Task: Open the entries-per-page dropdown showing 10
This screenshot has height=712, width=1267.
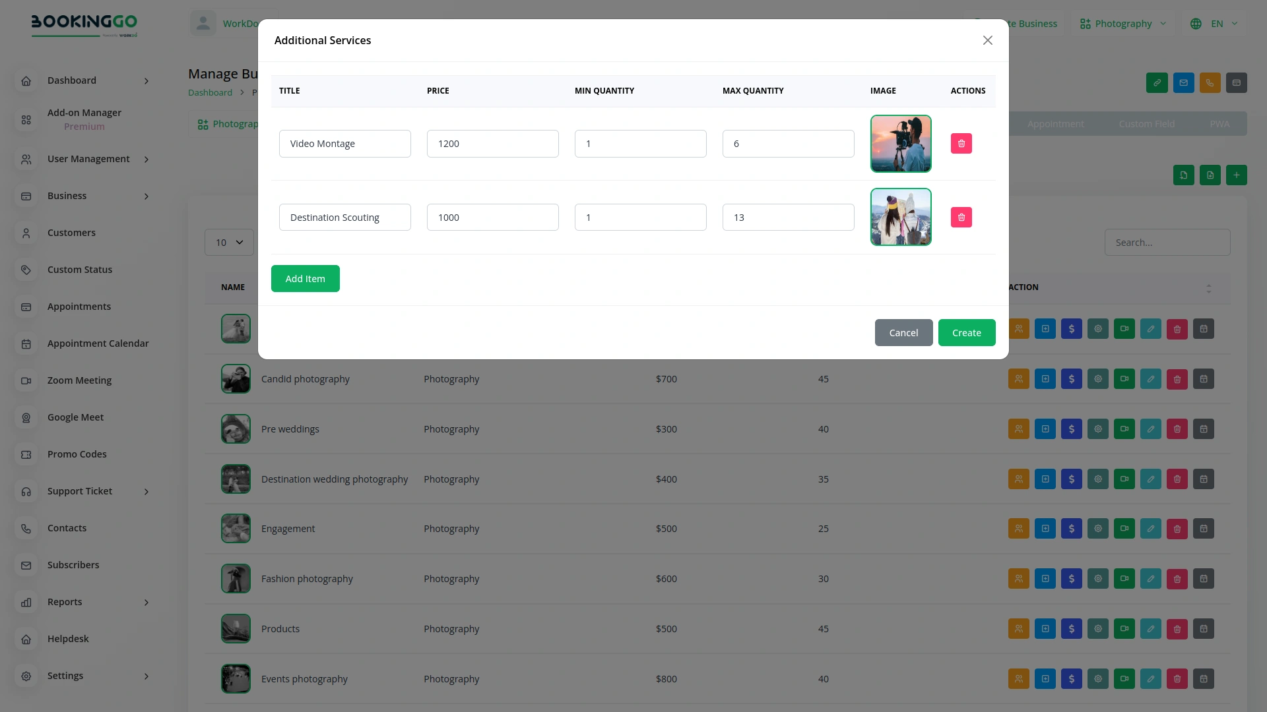Action: click(229, 242)
